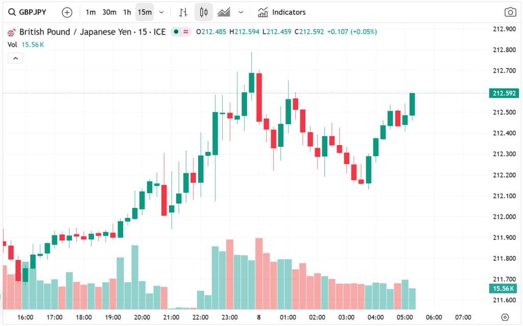Click the market status indicator dot
The height and width of the screenshot is (326, 523).
point(176,32)
